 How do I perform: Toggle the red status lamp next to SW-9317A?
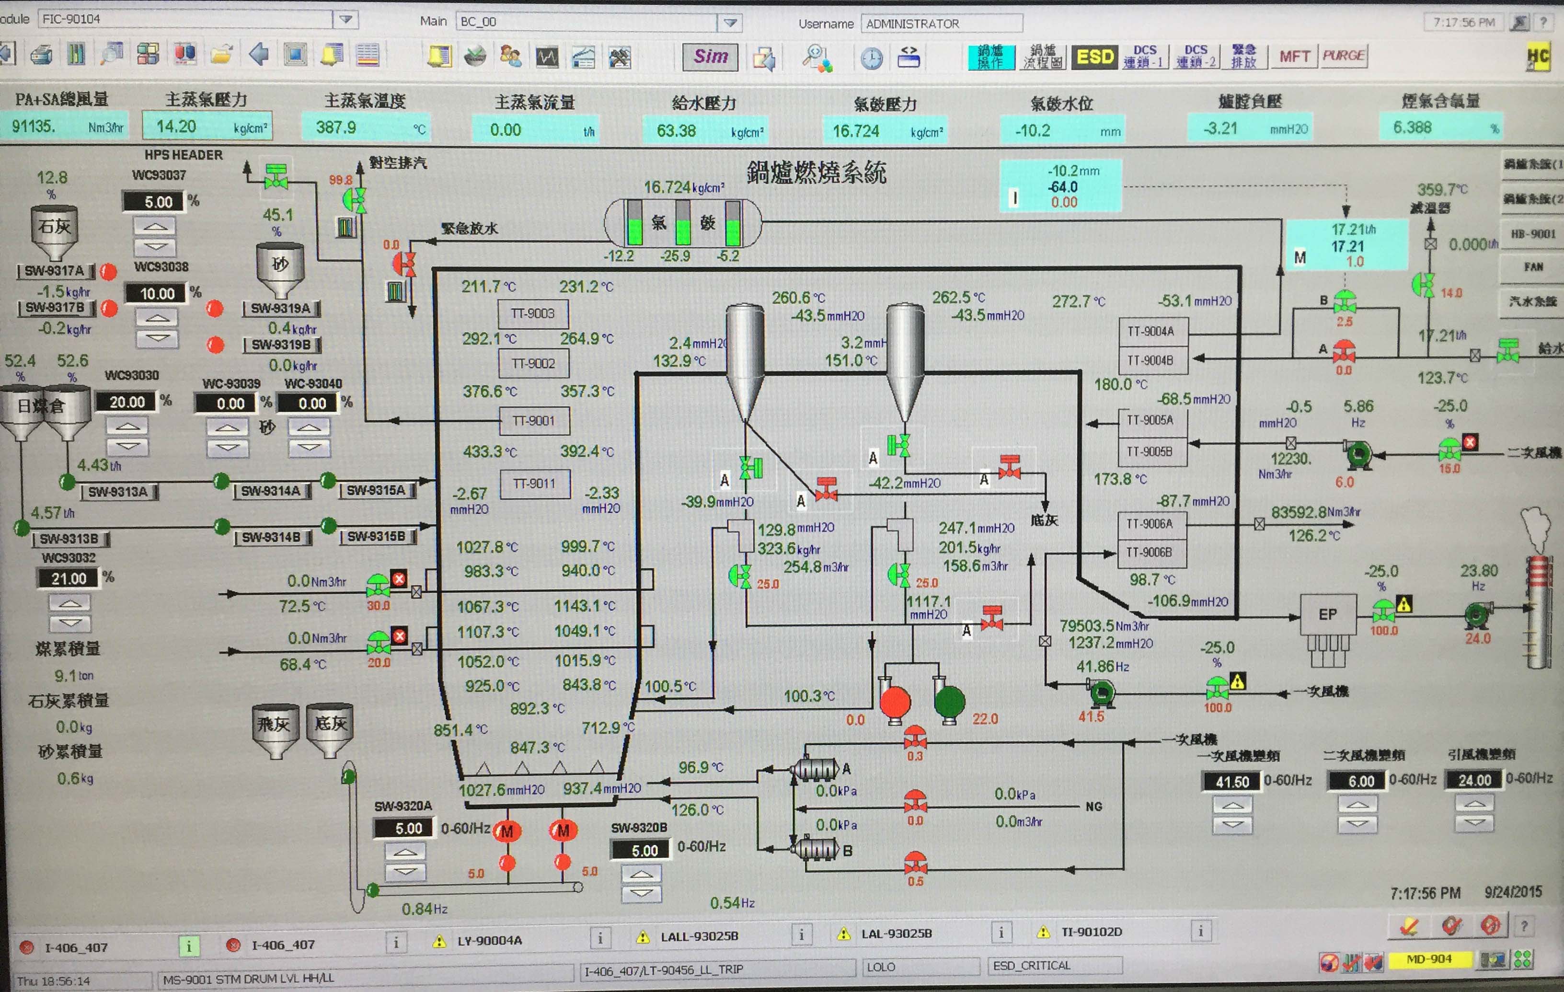[108, 272]
